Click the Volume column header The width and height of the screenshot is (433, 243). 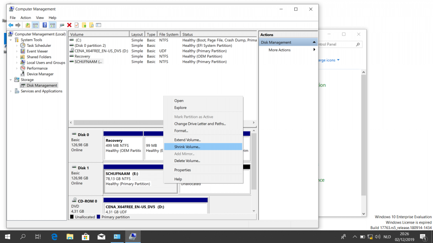[99, 35]
